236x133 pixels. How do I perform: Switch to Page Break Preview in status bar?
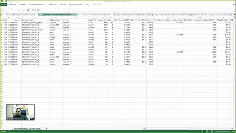[x=212, y=132]
